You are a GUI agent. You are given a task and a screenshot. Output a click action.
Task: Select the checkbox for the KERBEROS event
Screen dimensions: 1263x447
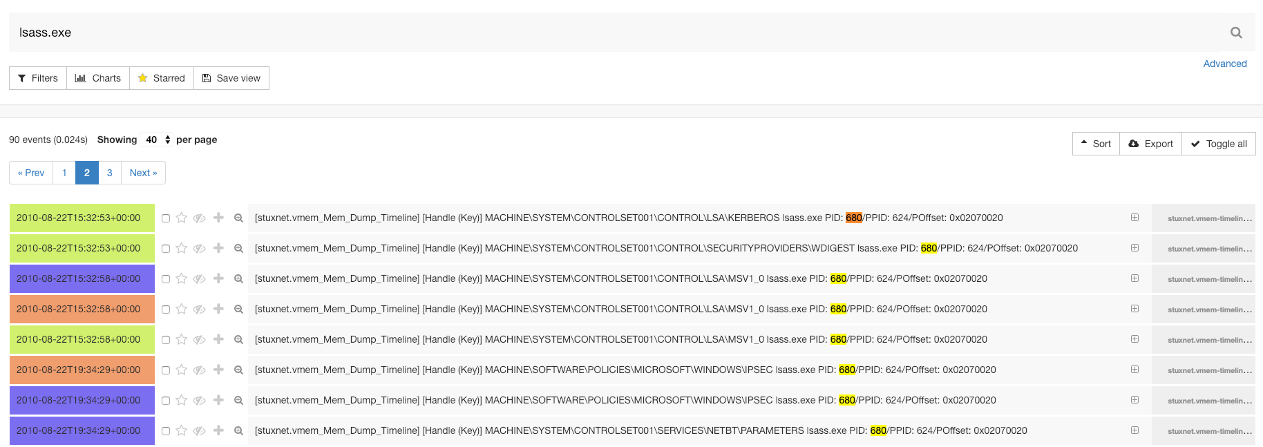[166, 218]
